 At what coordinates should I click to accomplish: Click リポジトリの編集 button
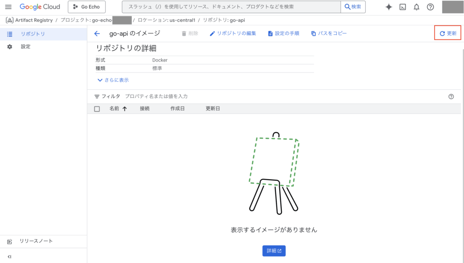(233, 33)
